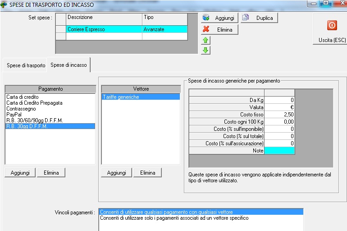Switch to the Spese di incasso tab
347x231 pixels.
(x=68, y=65)
